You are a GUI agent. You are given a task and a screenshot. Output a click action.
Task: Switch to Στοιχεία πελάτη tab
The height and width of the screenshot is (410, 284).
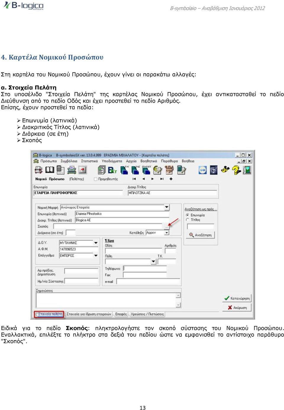(49, 314)
